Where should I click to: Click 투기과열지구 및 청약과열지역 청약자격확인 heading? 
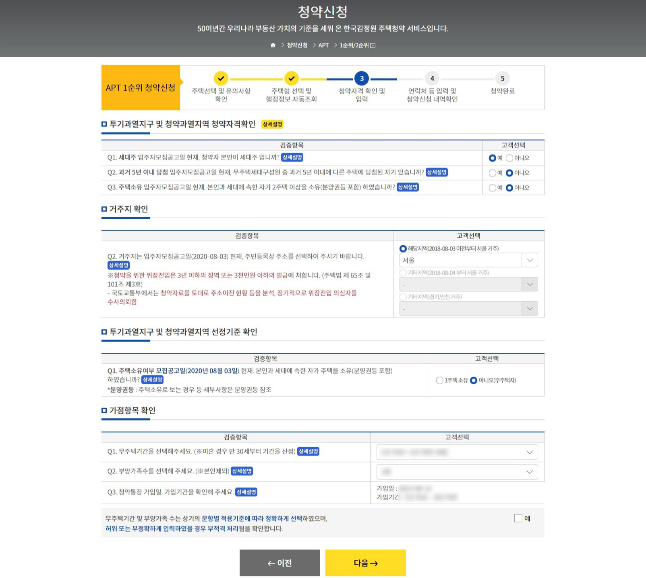[182, 124]
